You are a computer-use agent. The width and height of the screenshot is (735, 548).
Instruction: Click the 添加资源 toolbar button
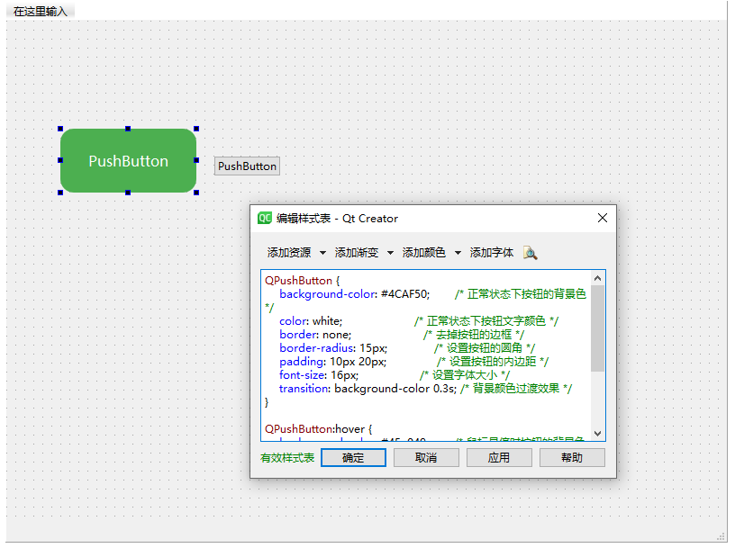click(x=289, y=253)
